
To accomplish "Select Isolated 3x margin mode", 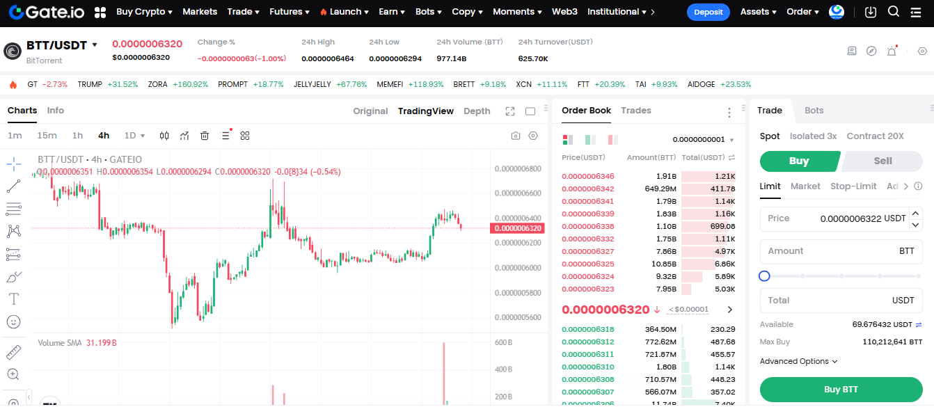I will [813, 136].
